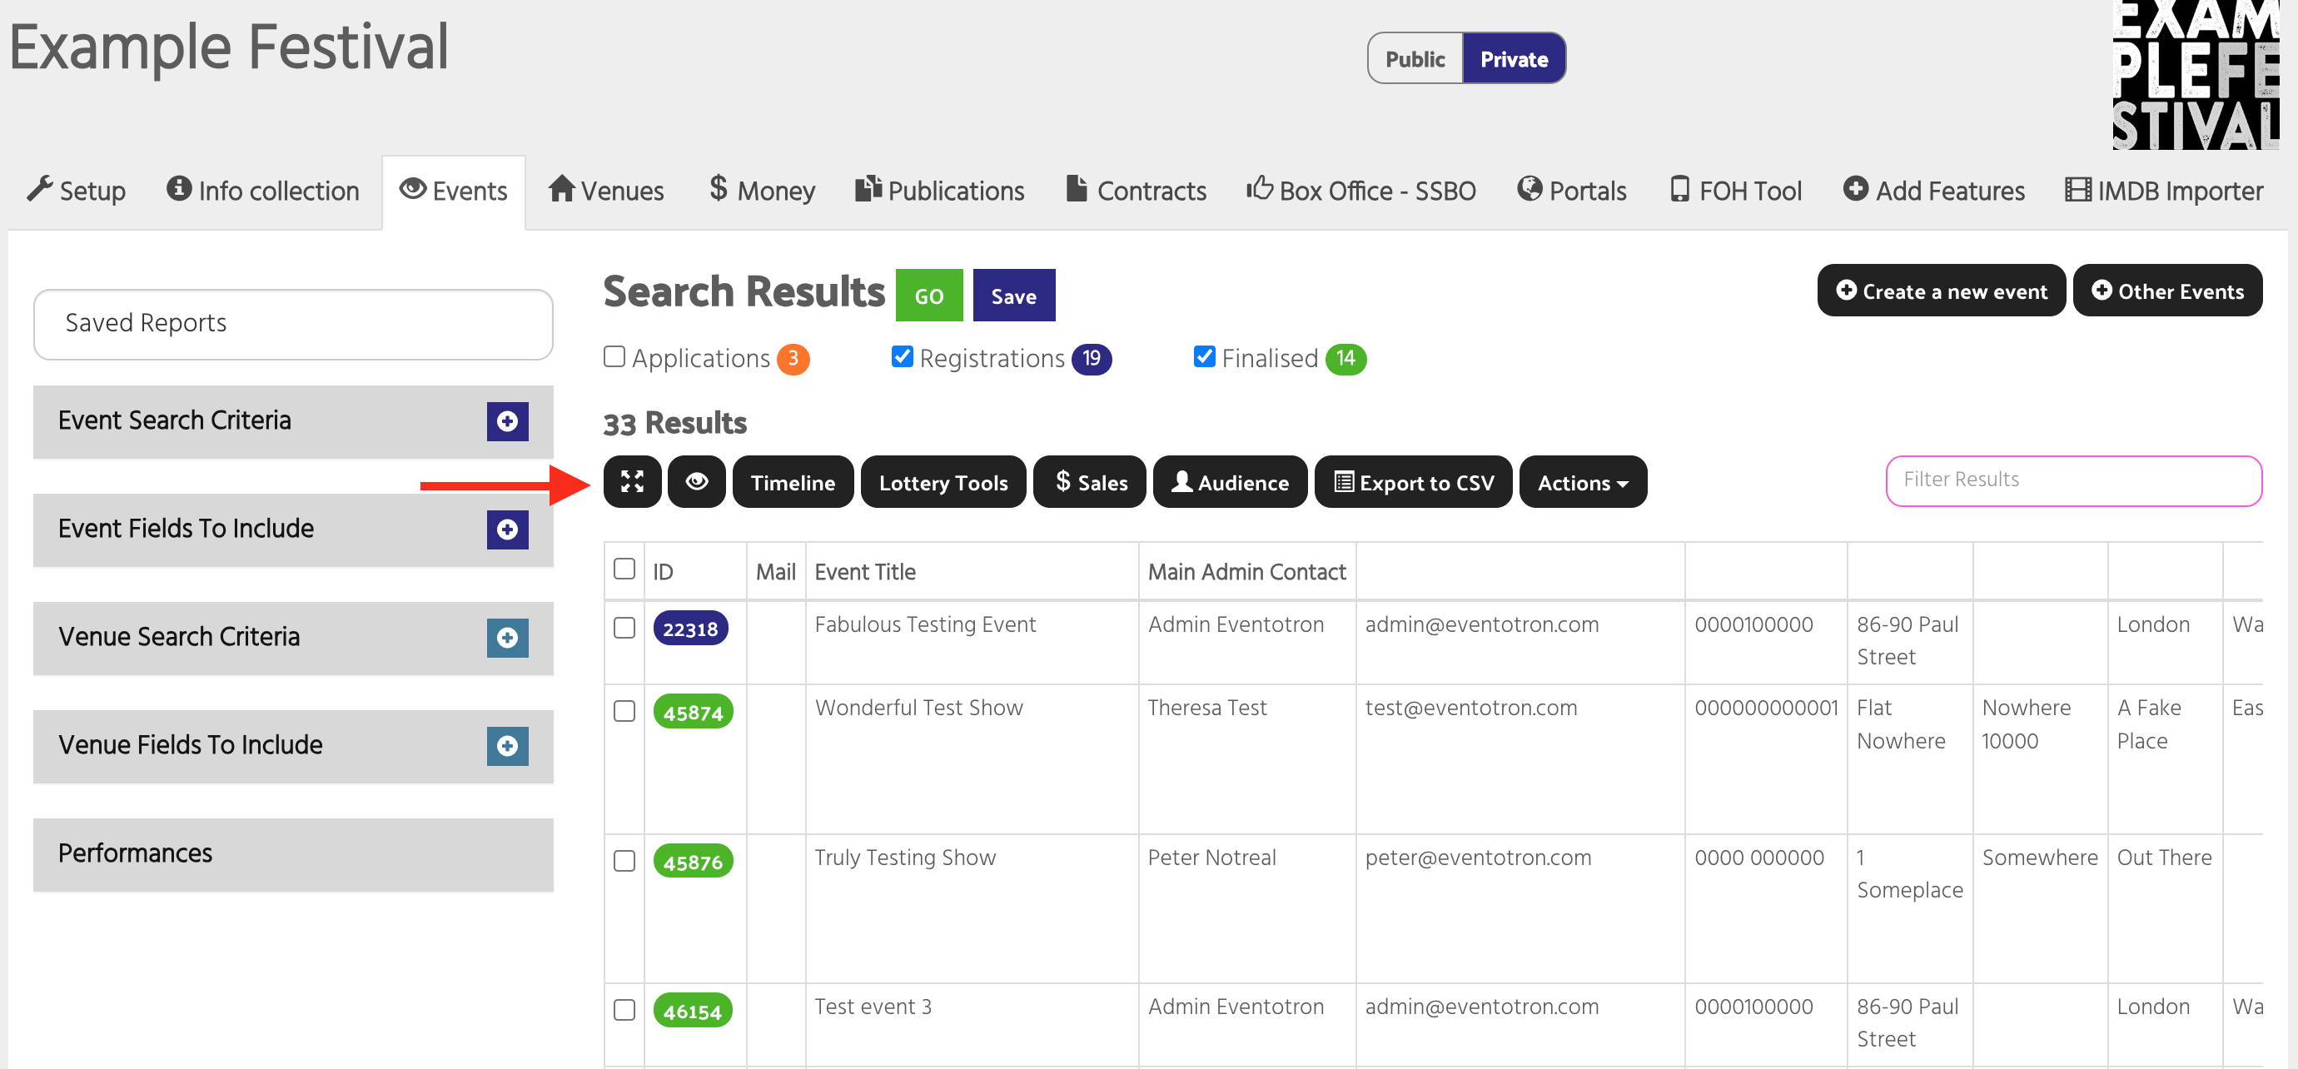Viewport: 2298px width, 1069px height.
Task: Open the Actions dropdown menu
Action: [1583, 482]
